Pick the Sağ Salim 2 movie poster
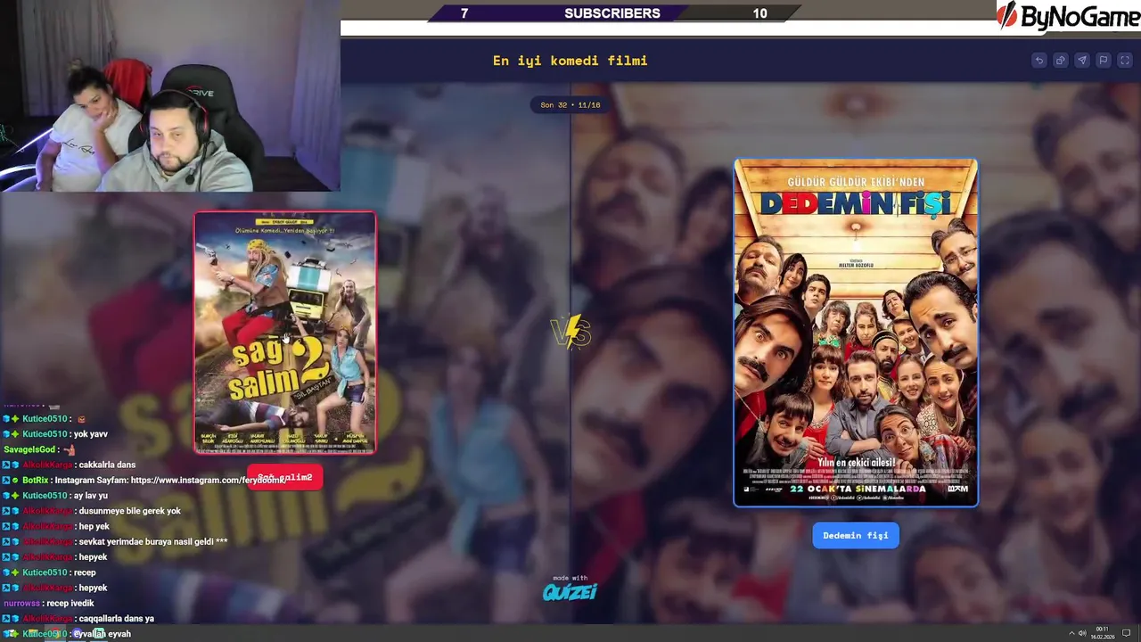Viewport: 1141px width, 642px height. click(285, 333)
